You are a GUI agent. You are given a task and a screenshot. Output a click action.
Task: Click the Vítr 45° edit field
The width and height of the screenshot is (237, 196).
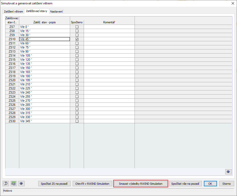44,39
